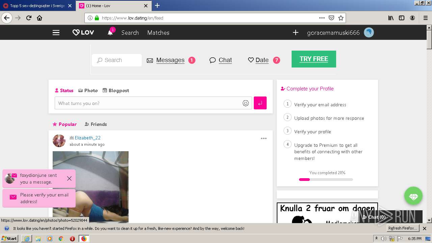Toggle the sidebar view icon
The image size is (432, 243).
coord(402,18)
